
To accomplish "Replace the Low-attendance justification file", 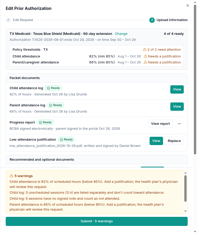I will point(174,141).
